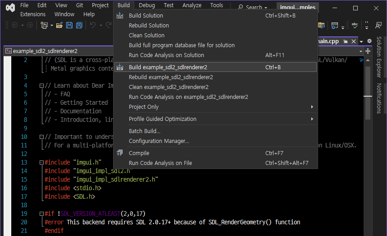Click the window home toolbar icon

point(335,25)
